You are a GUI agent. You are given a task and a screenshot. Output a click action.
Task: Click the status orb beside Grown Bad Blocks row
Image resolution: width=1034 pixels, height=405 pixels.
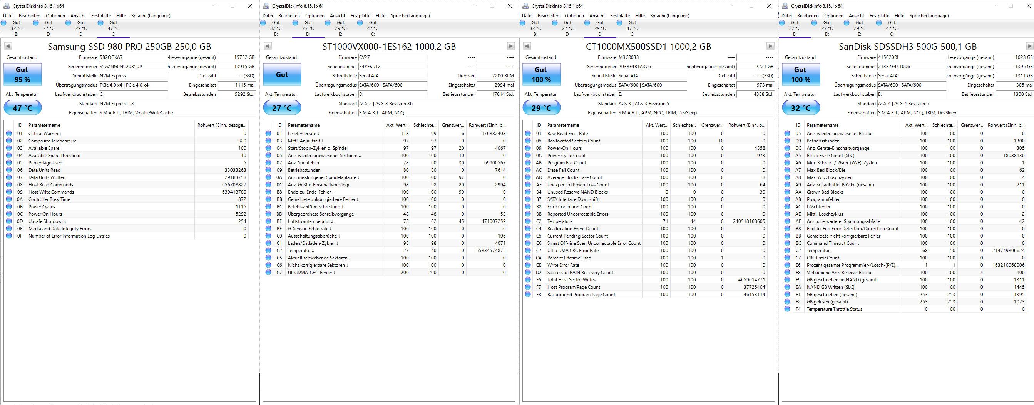pos(788,192)
